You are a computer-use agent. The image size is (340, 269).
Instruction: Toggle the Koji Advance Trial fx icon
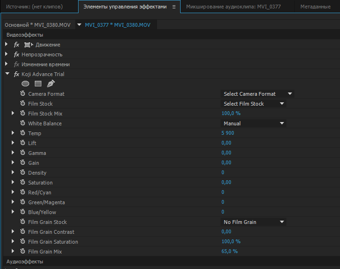[x=16, y=74]
